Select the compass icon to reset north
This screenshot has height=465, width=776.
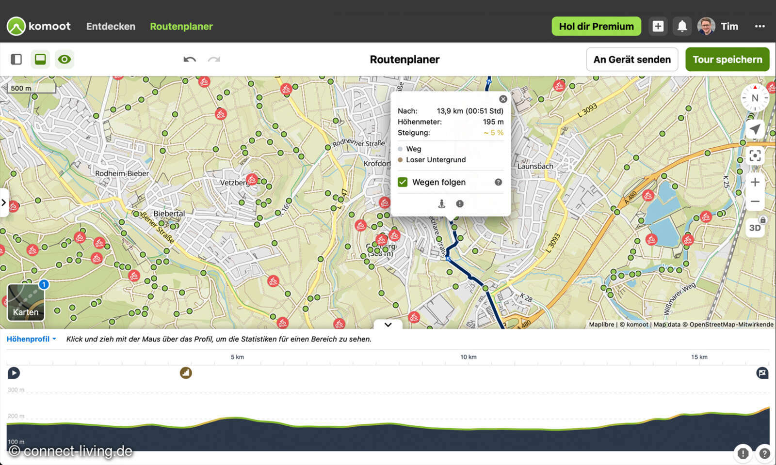[x=754, y=97]
